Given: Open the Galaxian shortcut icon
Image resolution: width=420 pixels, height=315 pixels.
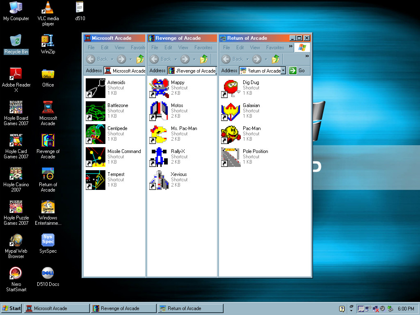Looking at the screenshot, I should [231, 111].
